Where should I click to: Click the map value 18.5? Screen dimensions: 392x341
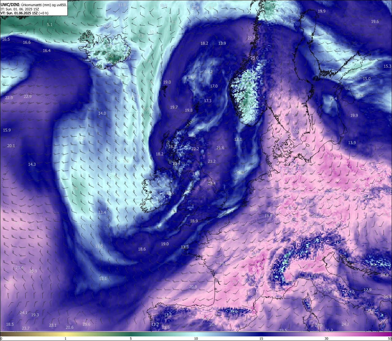point(10,324)
